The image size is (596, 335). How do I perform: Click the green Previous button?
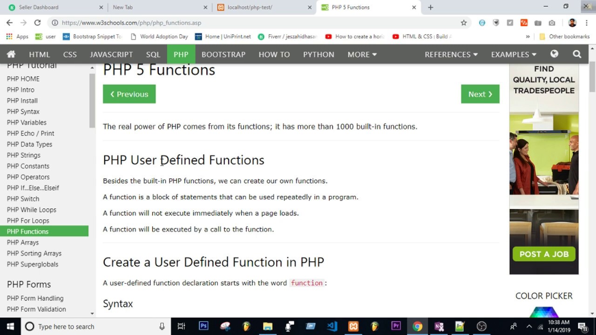pyautogui.click(x=129, y=94)
